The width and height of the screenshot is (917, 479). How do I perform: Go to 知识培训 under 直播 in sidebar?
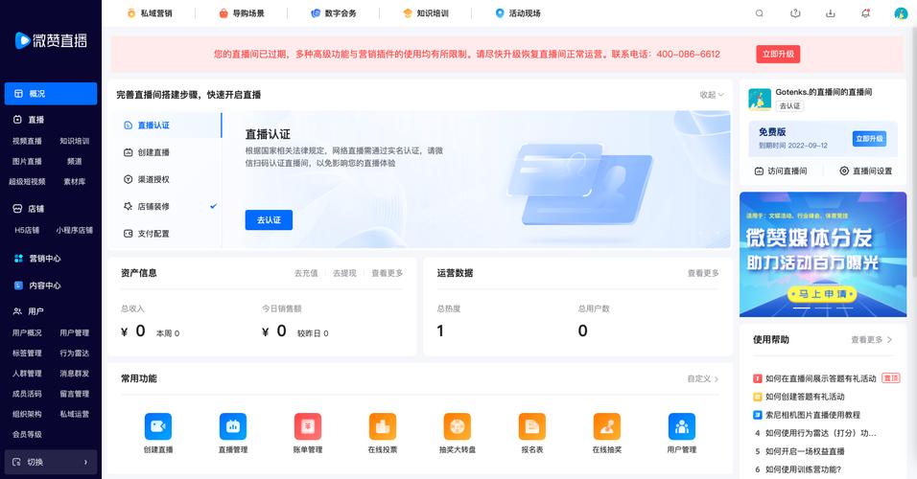click(74, 141)
